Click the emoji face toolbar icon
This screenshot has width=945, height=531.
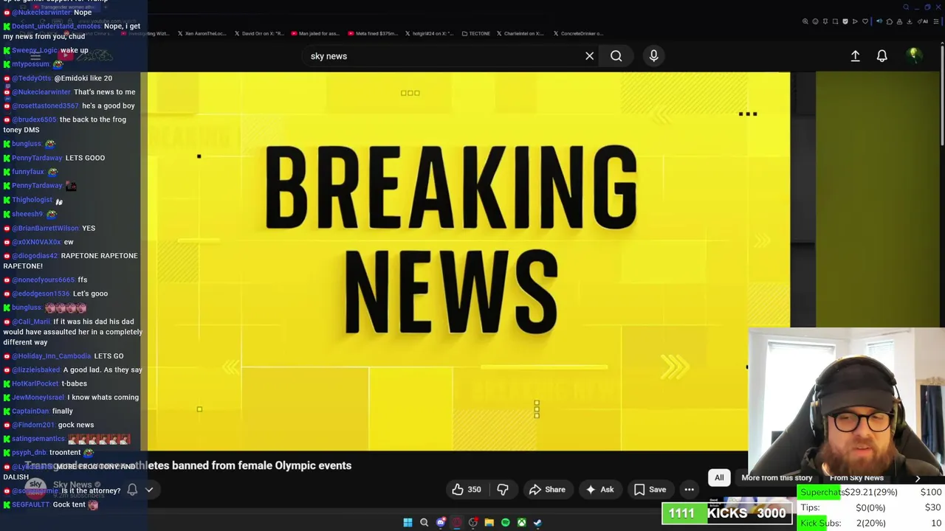815,21
